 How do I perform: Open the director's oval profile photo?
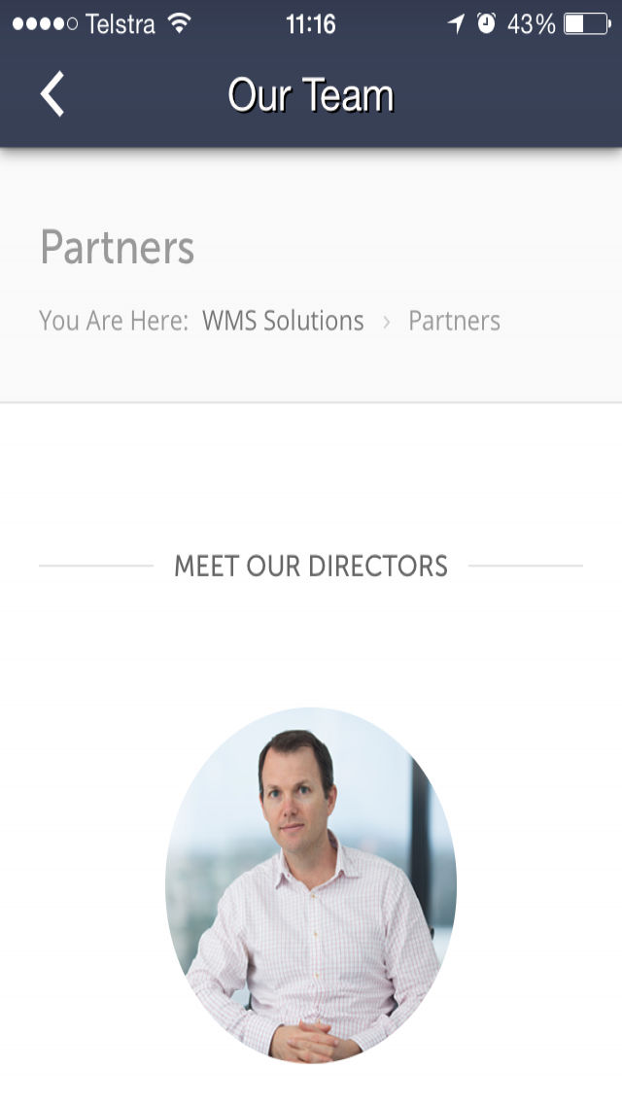tap(311, 885)
